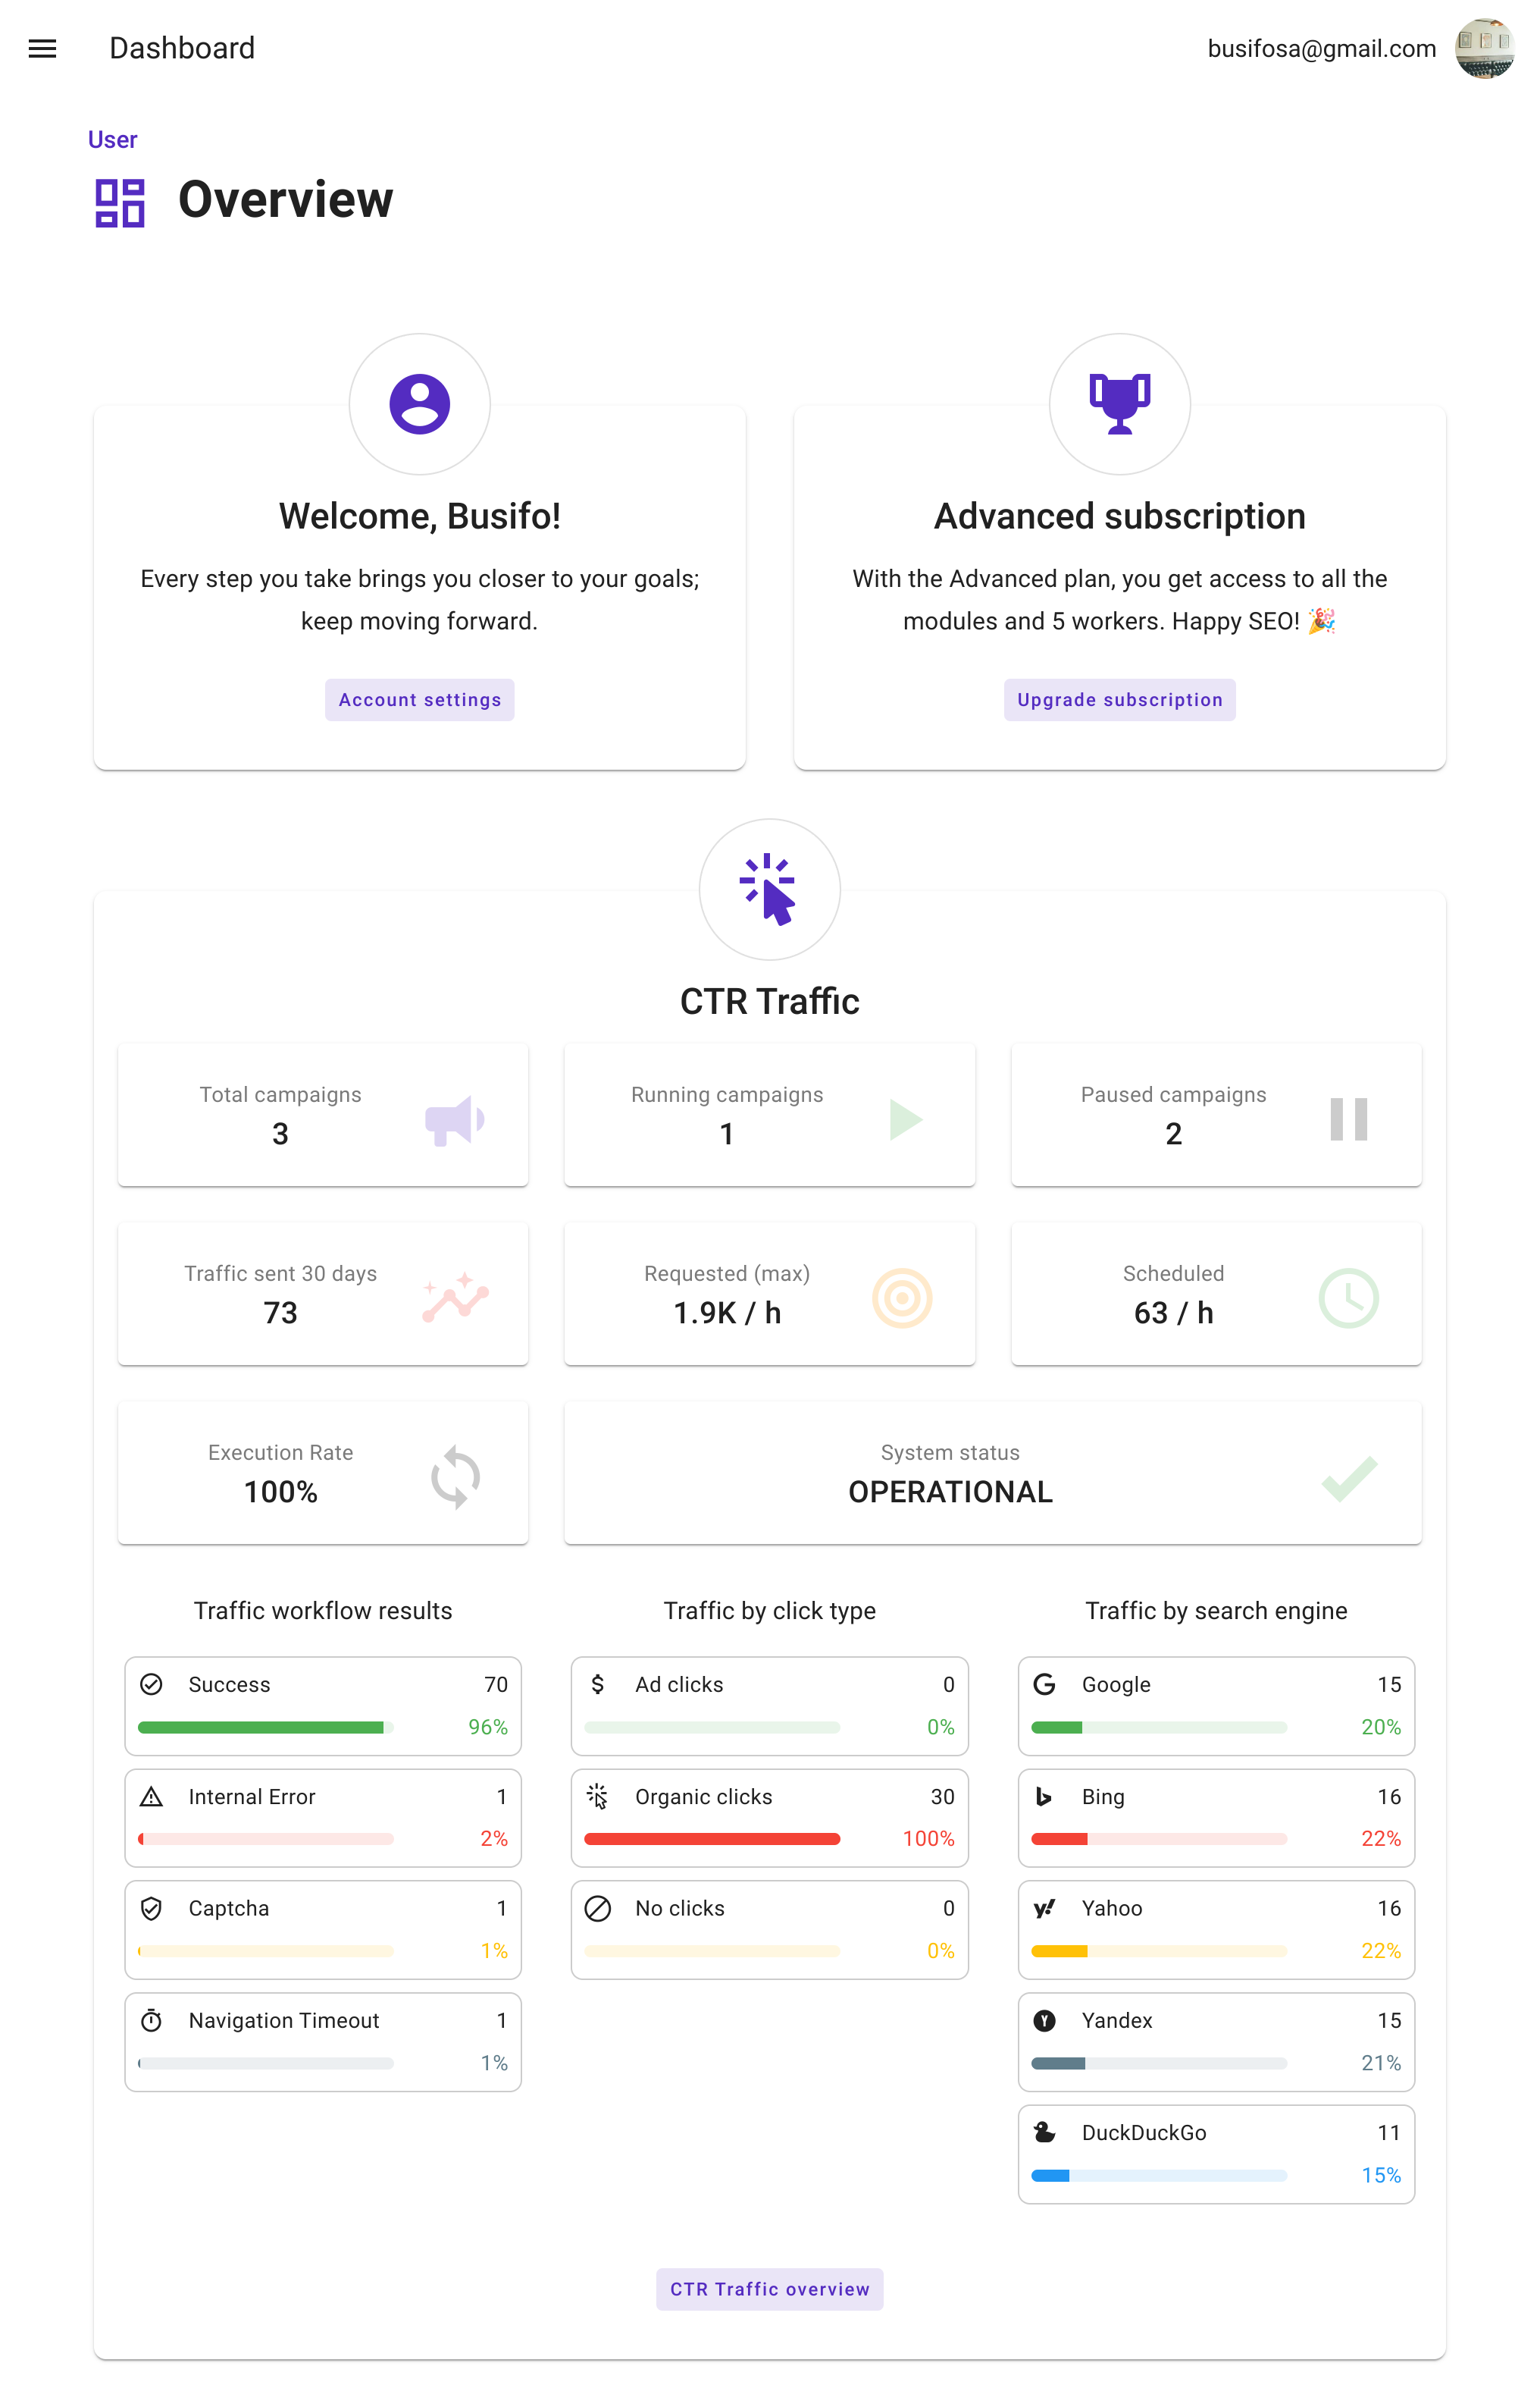Click the trophy icon above Advanced subscription
1540x2407 pixels.
click(x=1119, y=404)
